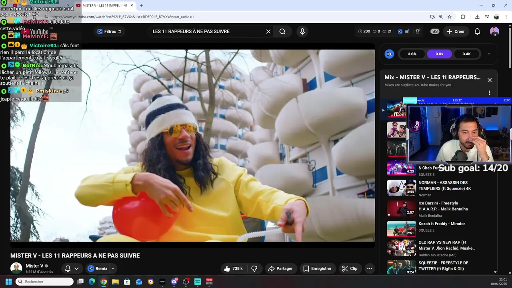Open YouTube notifications bell

click(x=477, y=32)
